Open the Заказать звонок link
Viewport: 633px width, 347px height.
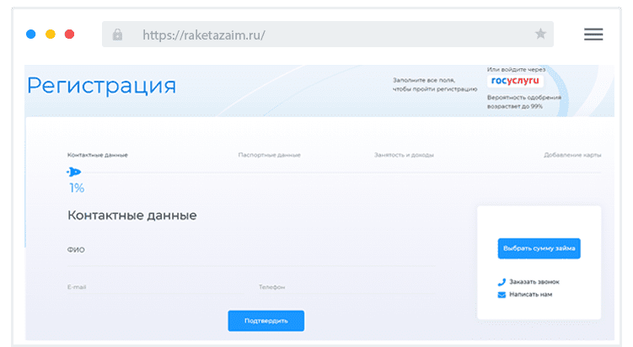click(534, 282)
